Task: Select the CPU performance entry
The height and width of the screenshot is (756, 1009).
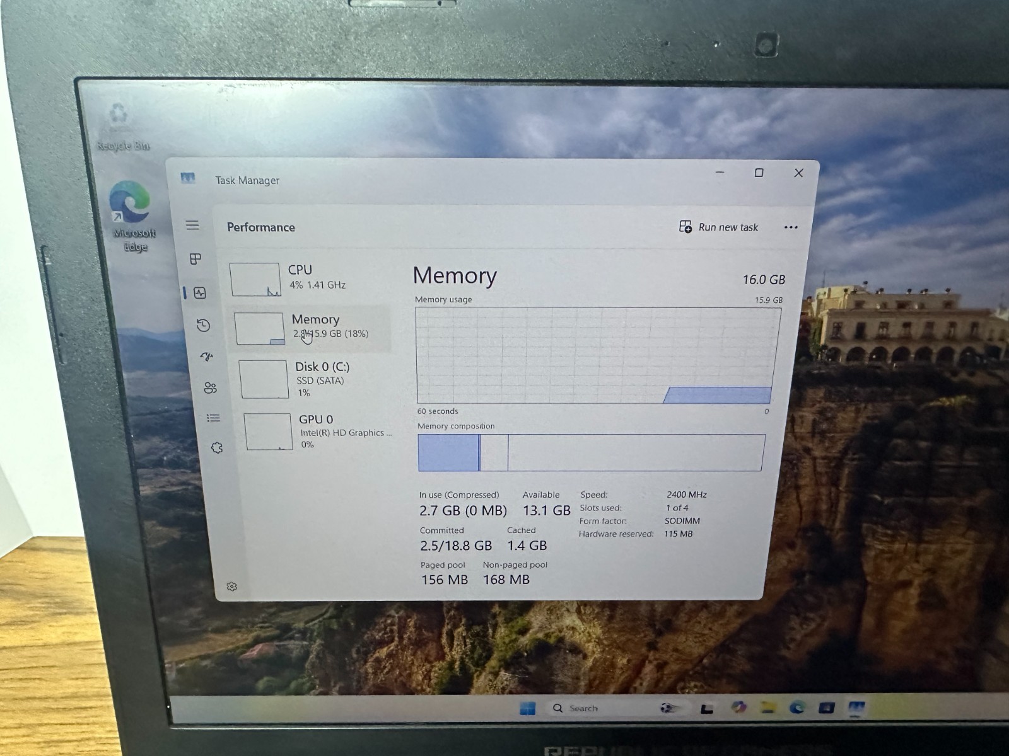Action: [308, 278]
